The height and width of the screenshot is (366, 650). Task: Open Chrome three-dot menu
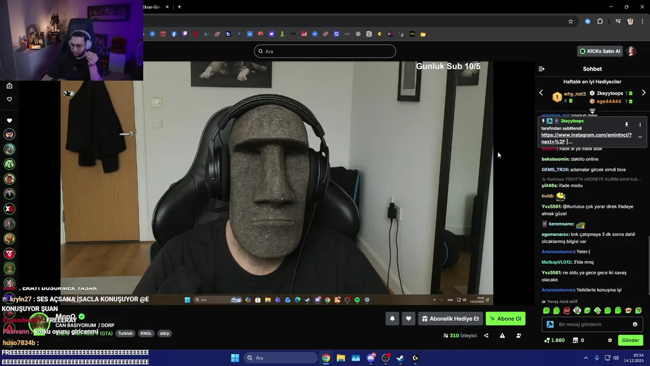tap(643, 21)
